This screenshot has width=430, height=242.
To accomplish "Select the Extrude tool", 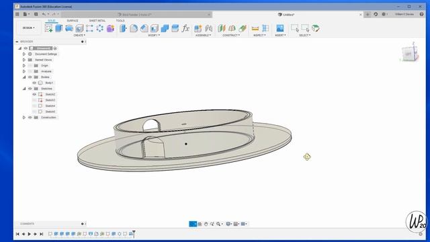I will coord(59,28).
